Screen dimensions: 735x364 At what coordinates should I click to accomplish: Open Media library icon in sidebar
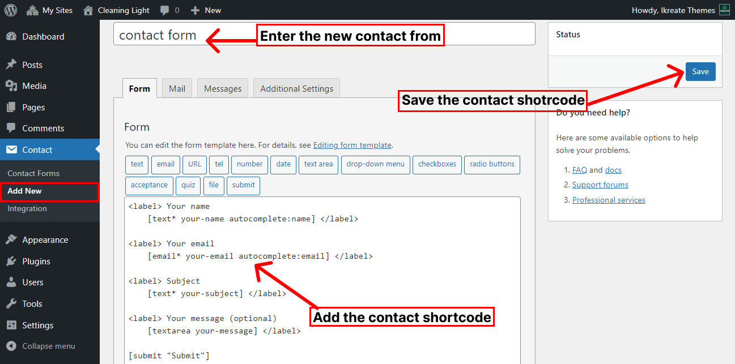click(11, 86)
